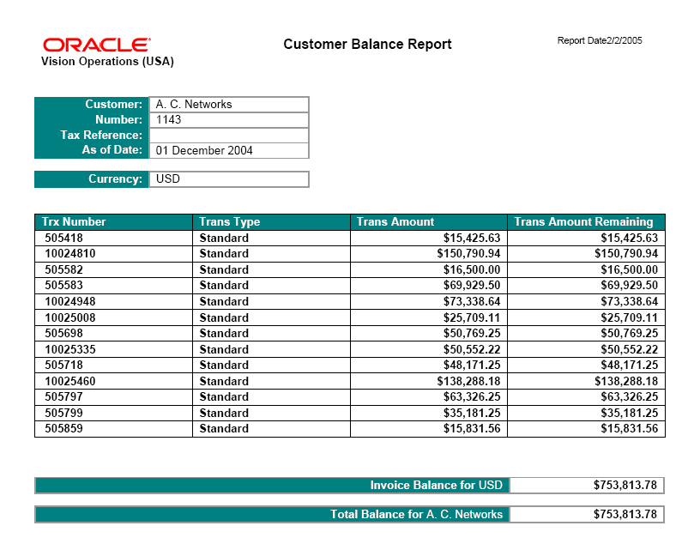Viewport: 700px width, 556px height.
Task: Click Trans Amount $15,831.56 in row 505859
Action: [x=472, y=429]
